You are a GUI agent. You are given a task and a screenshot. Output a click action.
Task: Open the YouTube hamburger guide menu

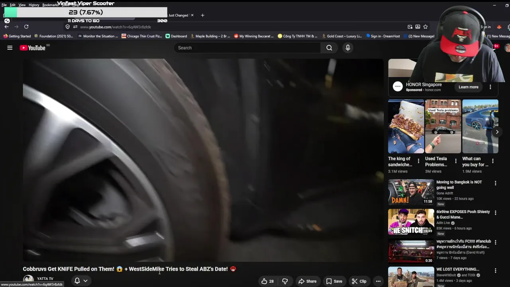coord(10,48)
